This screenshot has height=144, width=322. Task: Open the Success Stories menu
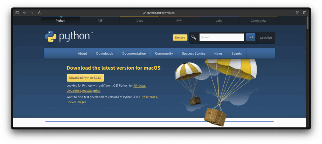[194, 53]
